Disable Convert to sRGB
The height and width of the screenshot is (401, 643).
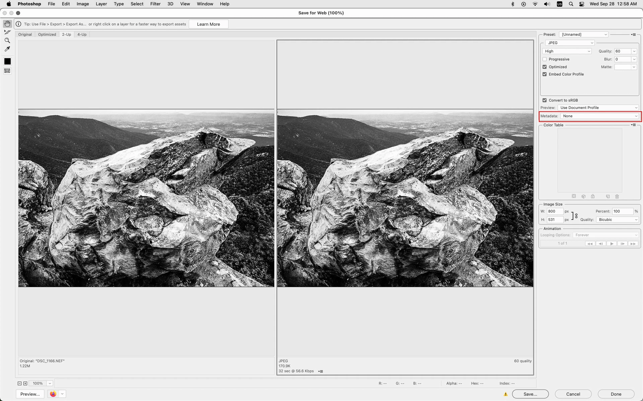(545, 100)
